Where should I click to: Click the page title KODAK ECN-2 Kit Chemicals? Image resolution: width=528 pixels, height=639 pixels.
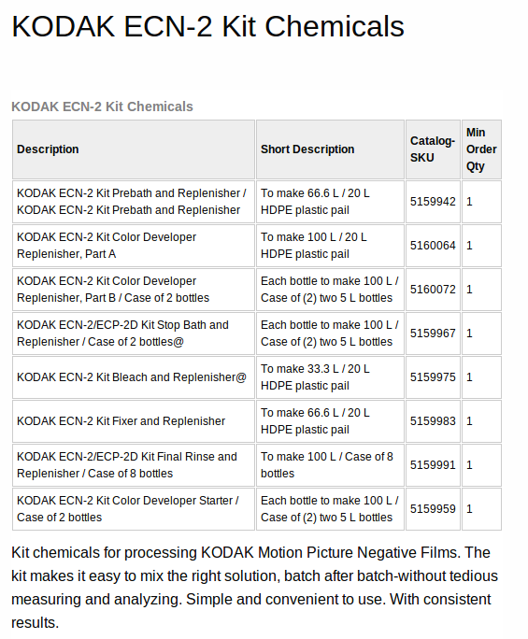(x=208, y=26)
